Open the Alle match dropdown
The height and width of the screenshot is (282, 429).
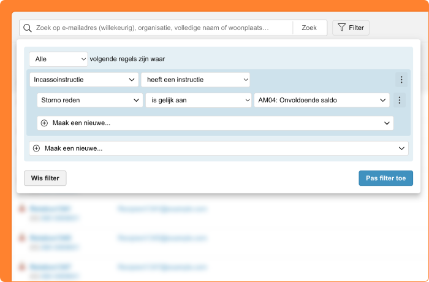58,59
